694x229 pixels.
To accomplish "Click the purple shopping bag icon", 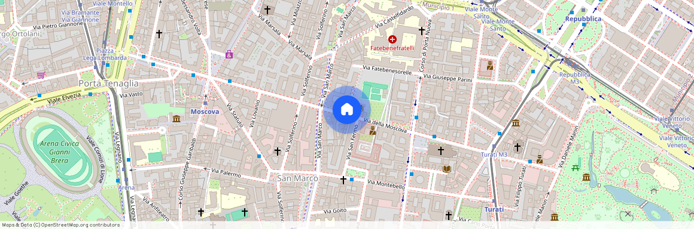I will (229, 54).
